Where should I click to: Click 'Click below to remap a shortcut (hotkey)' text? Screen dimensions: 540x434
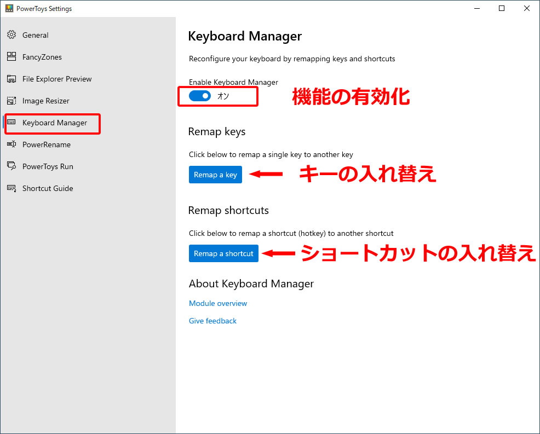[x=291, y=233]
